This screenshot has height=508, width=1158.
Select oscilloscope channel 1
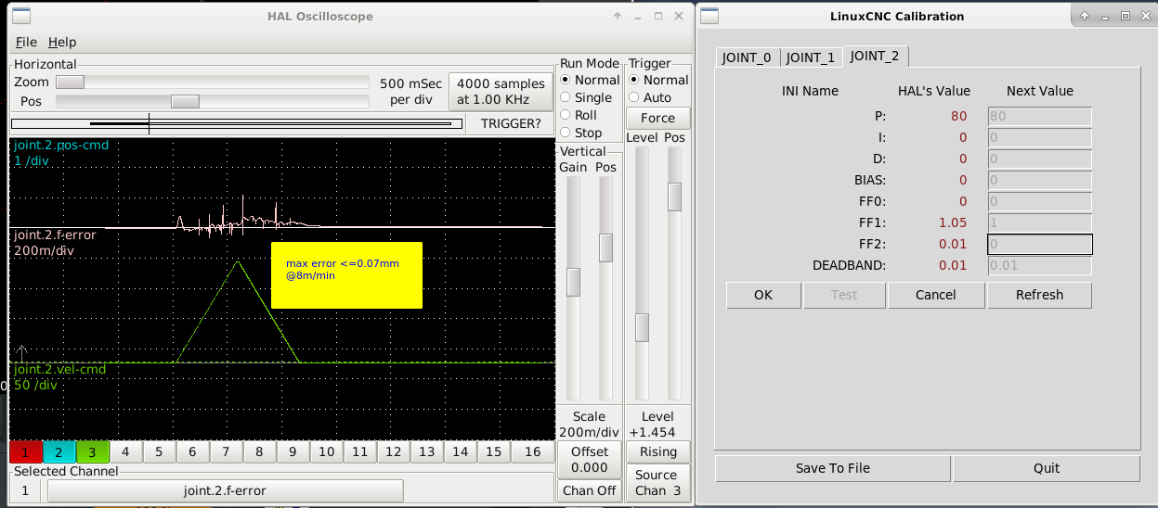[x=25, y=451]
